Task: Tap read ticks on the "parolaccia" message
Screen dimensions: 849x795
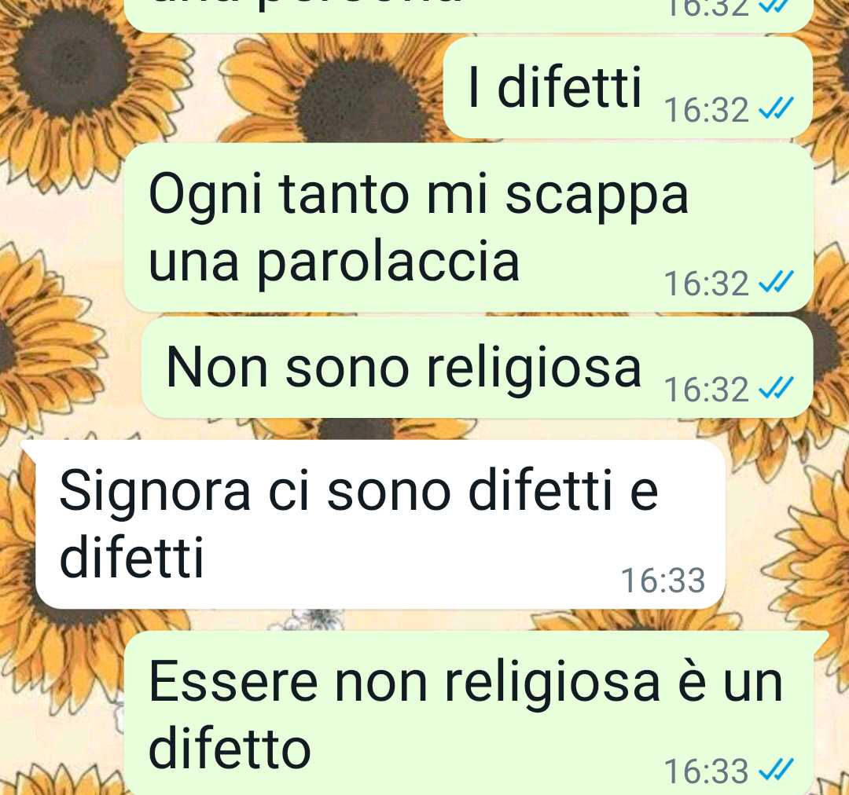Action: [776, 281]
